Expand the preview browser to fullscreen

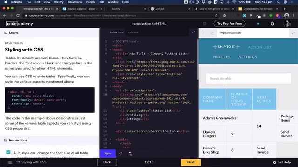(293, 33)
